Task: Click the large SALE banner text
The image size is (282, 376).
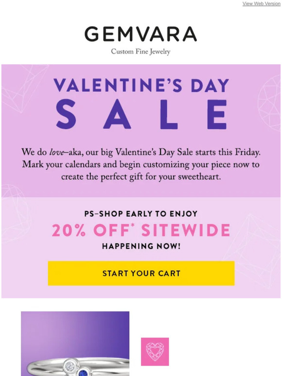Action: click(141, 115)
